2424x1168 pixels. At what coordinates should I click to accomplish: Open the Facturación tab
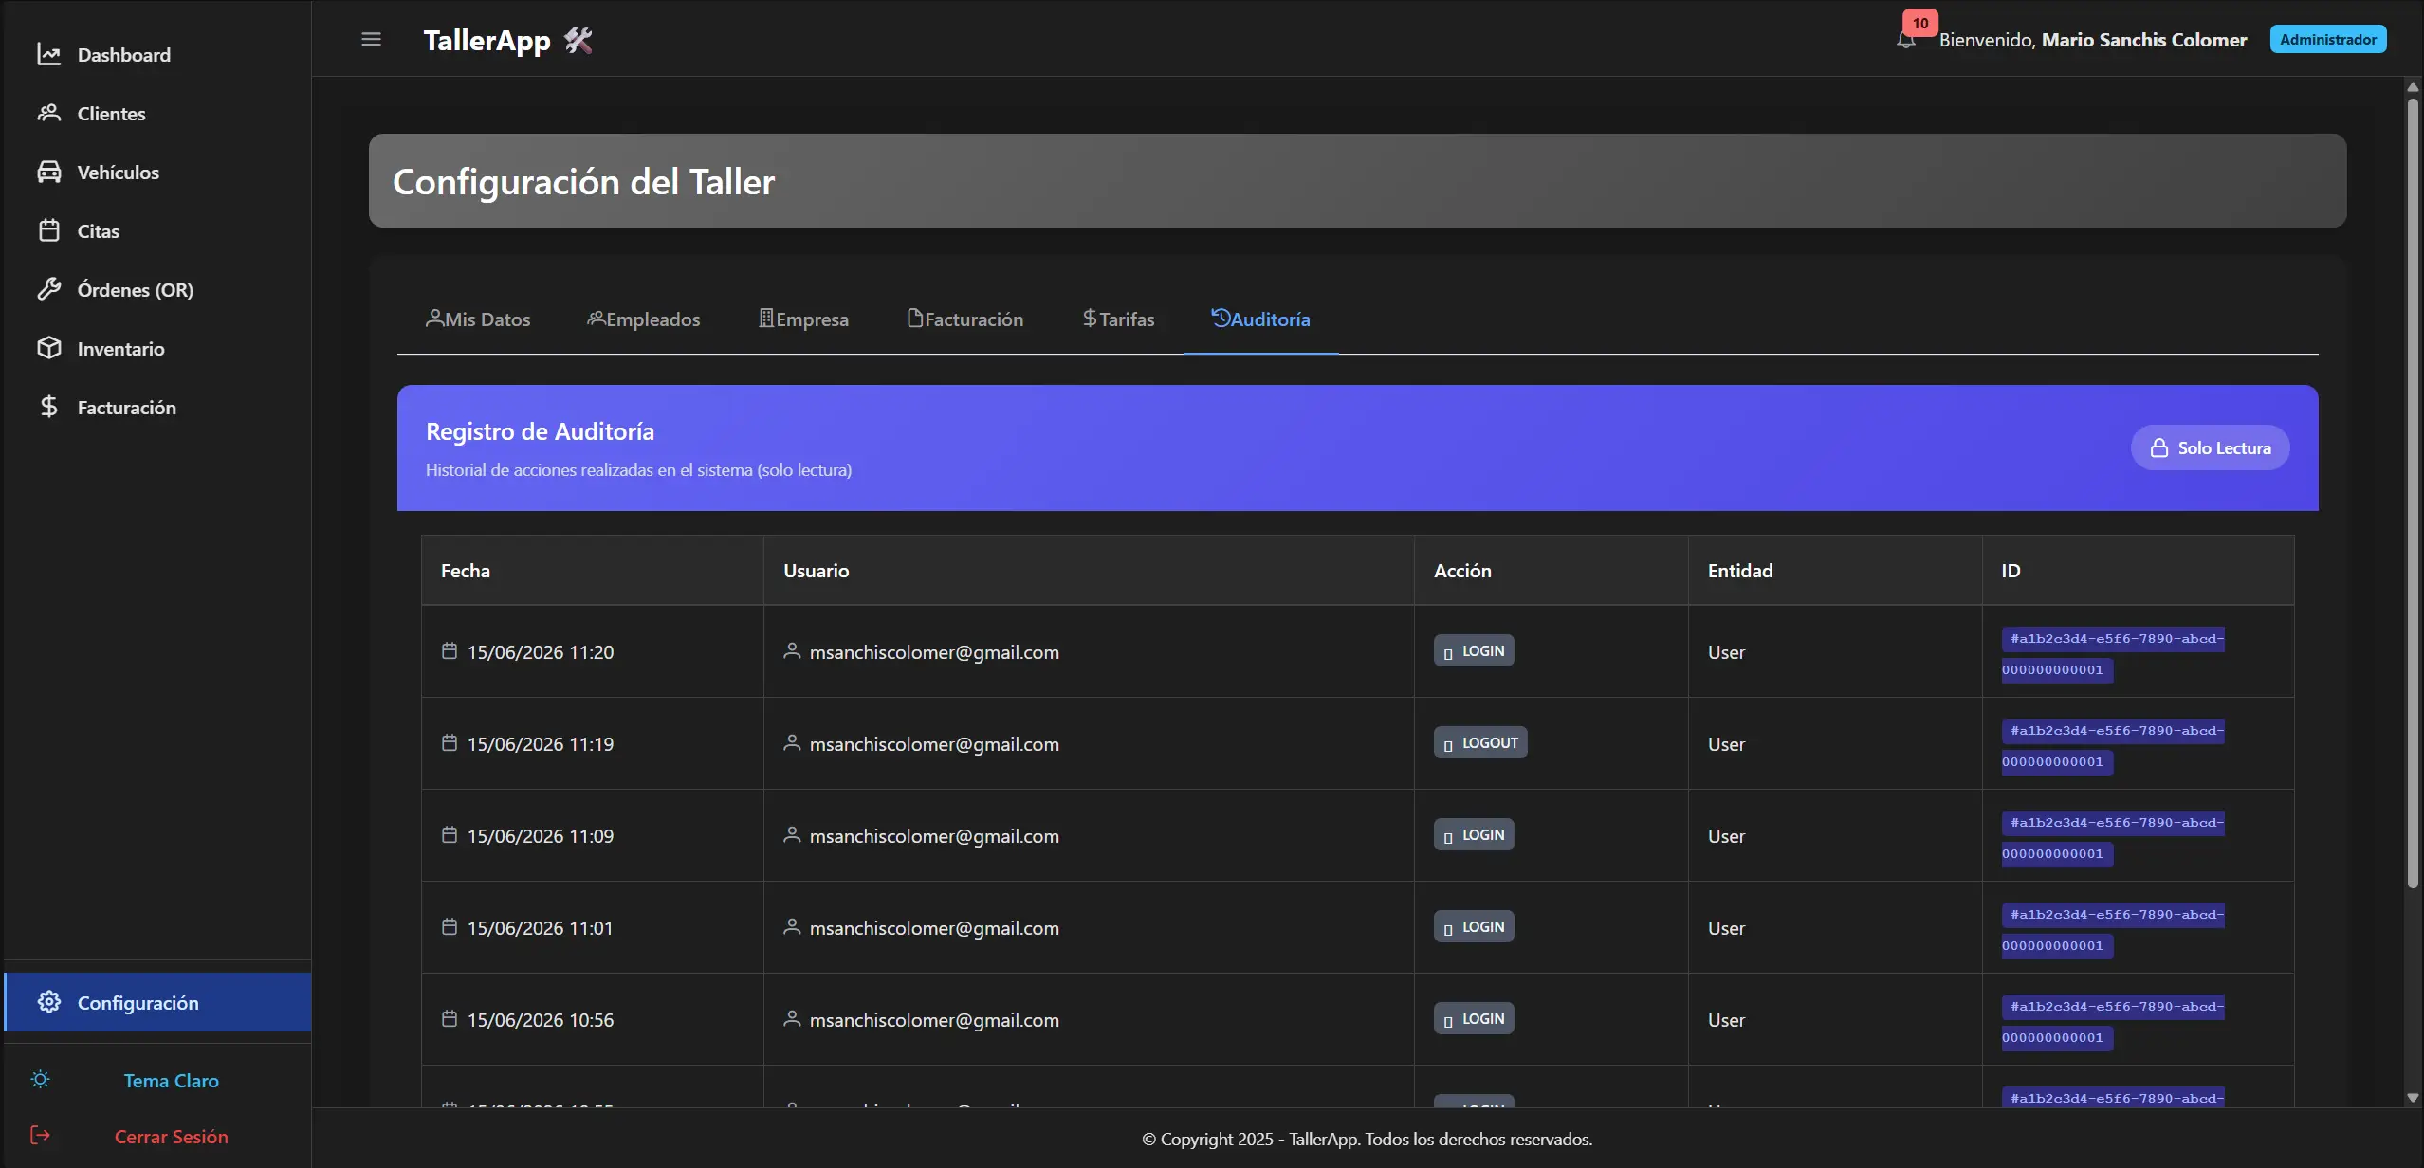(965, 319)
